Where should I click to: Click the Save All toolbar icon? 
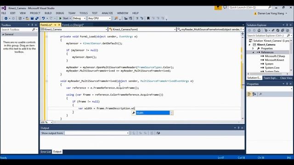click(37, 18)
